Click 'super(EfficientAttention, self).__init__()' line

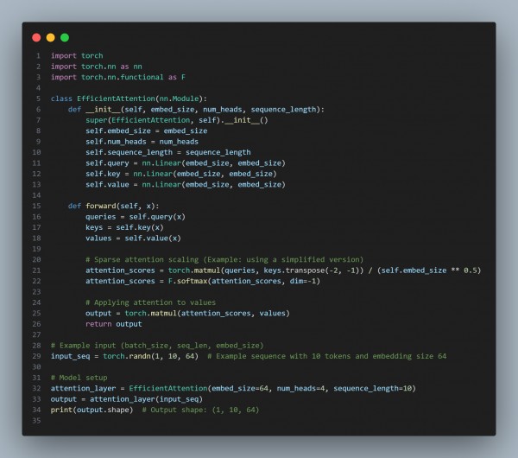pos(177,120)
